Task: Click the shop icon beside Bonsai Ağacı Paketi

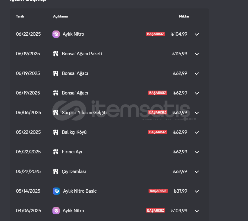Action: tap(56, 54)
